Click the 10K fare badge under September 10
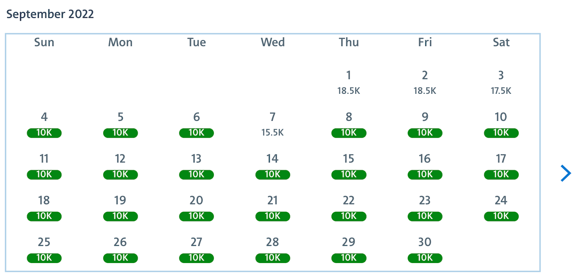 (x=501, y=133)
